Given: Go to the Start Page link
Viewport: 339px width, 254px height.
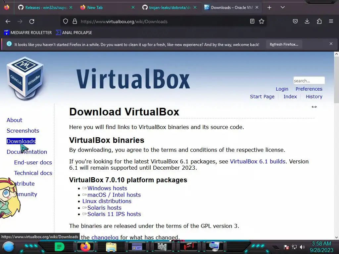Looking at the screenshot, I should click(262, 97).
